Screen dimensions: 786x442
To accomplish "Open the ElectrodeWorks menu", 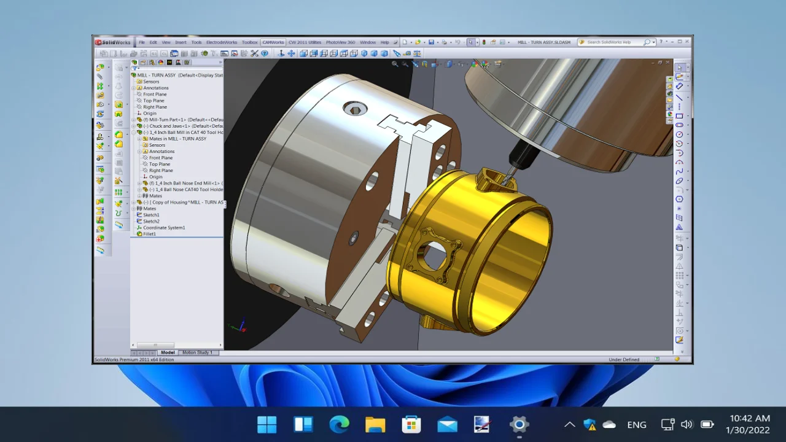I will tap(222, 42).
